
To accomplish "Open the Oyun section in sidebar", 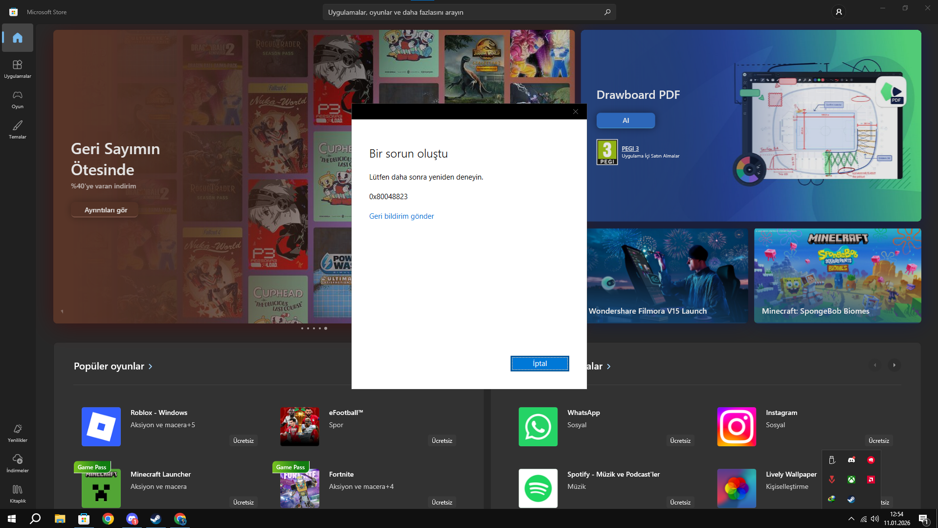I will (x=18, y=99).
